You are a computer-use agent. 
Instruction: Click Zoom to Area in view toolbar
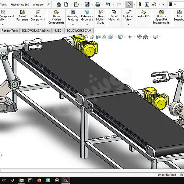coord(86,36)
